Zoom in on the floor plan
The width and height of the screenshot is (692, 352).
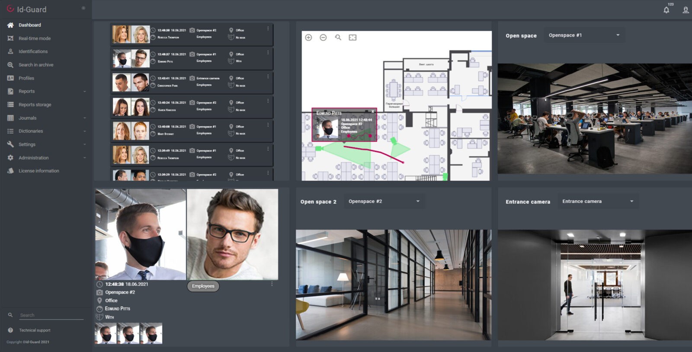(308, 38)
